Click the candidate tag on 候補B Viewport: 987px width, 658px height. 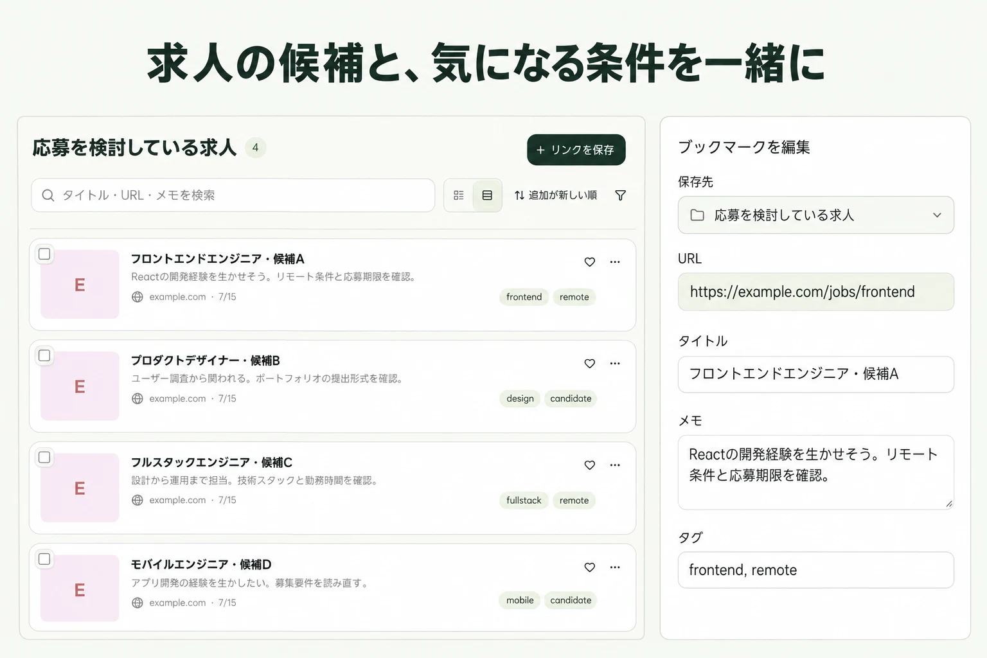(571, 398)
